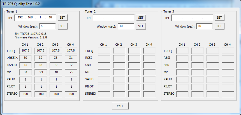The image size is (241, 115).
Task: Click Tuner 3 CH 4 empty STEREO box
Action: (228, 94)
